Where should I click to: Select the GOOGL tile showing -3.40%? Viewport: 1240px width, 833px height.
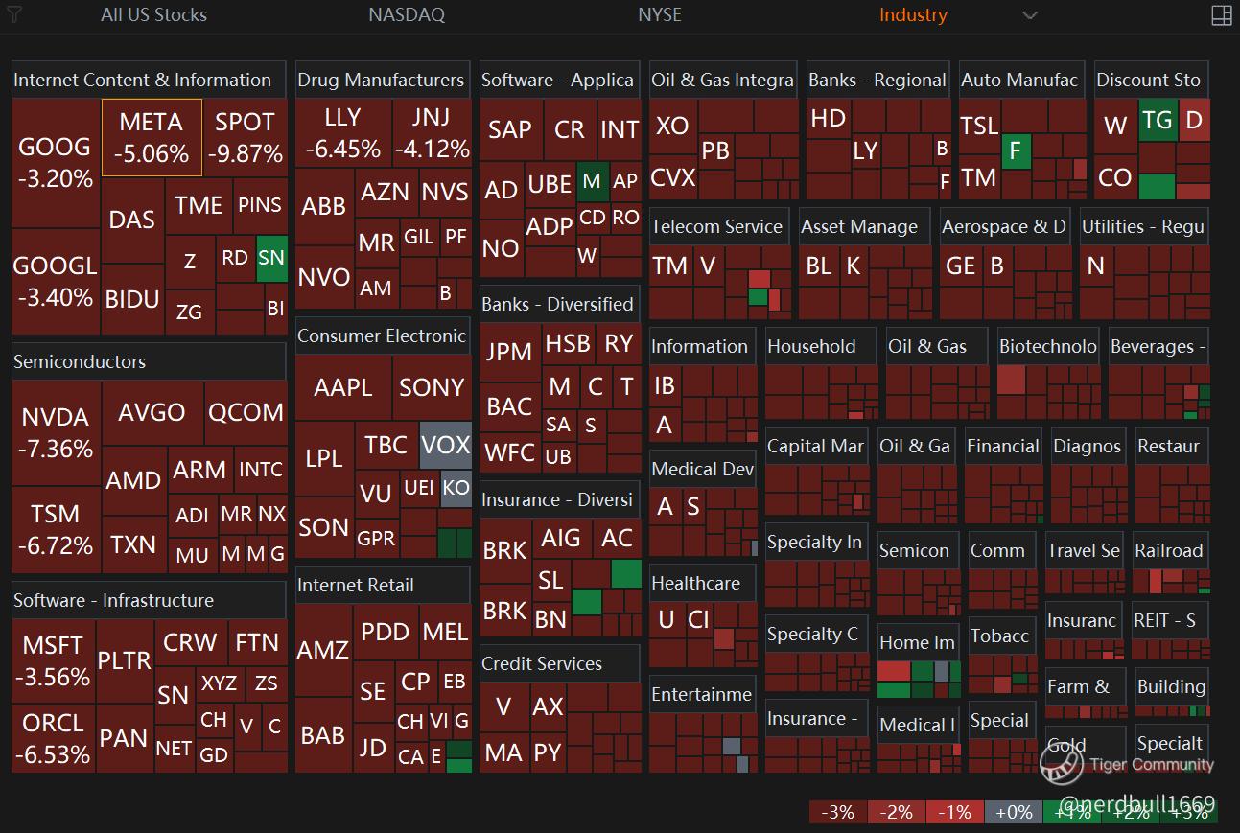[x=56, y=281]
